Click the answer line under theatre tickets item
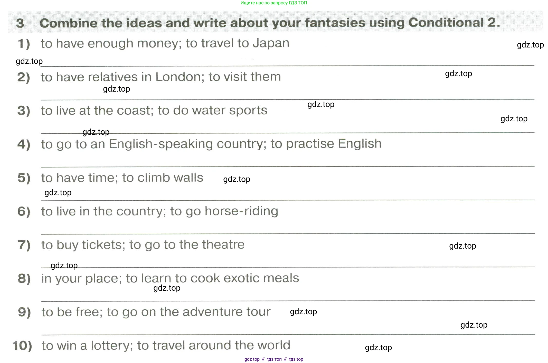 click(288, 267)
